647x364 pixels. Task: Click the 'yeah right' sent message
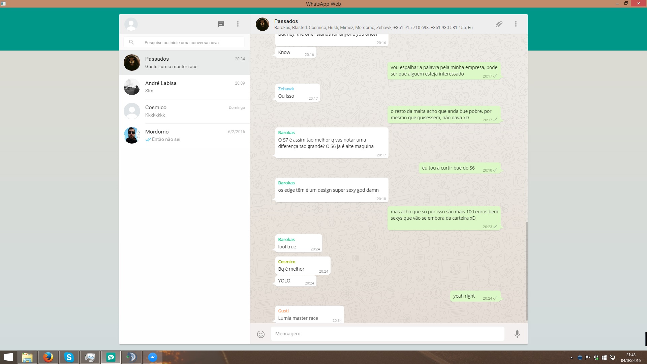click(475, 296)
